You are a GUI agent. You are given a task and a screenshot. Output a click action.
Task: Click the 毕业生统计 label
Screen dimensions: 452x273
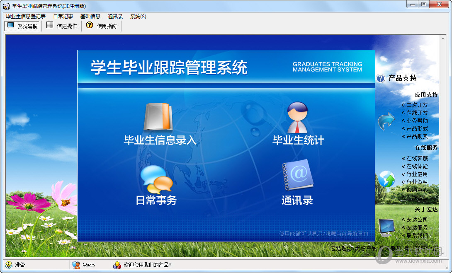point(298,140)
